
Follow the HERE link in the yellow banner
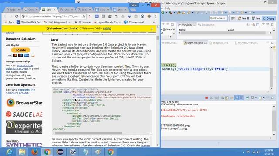point(107,29)
